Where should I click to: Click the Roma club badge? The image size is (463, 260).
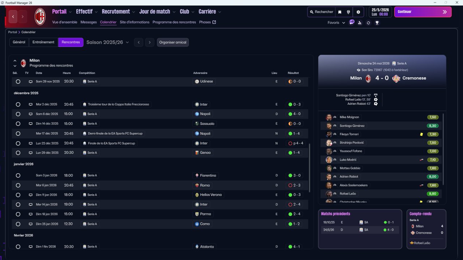(x=197, y=185)
